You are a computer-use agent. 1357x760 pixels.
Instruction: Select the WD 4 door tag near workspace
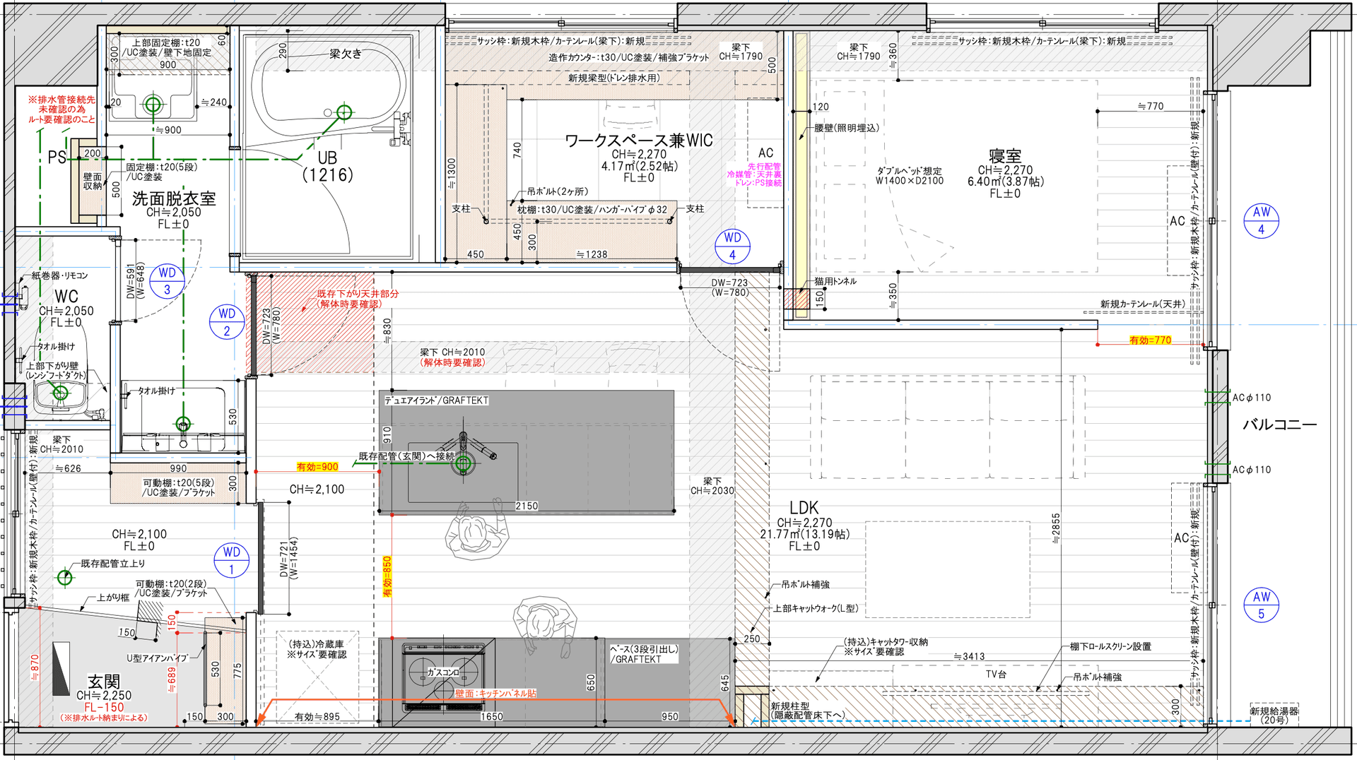pos(732,247)
